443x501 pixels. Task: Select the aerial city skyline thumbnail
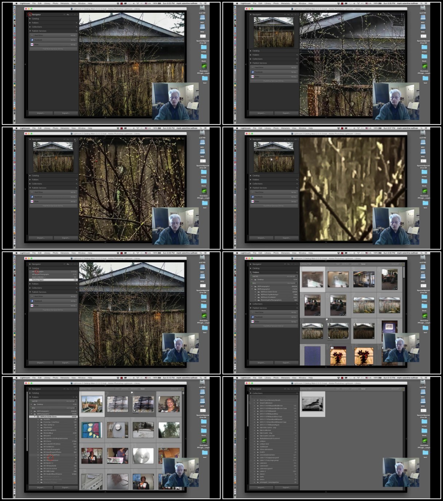tap(92, 404)
